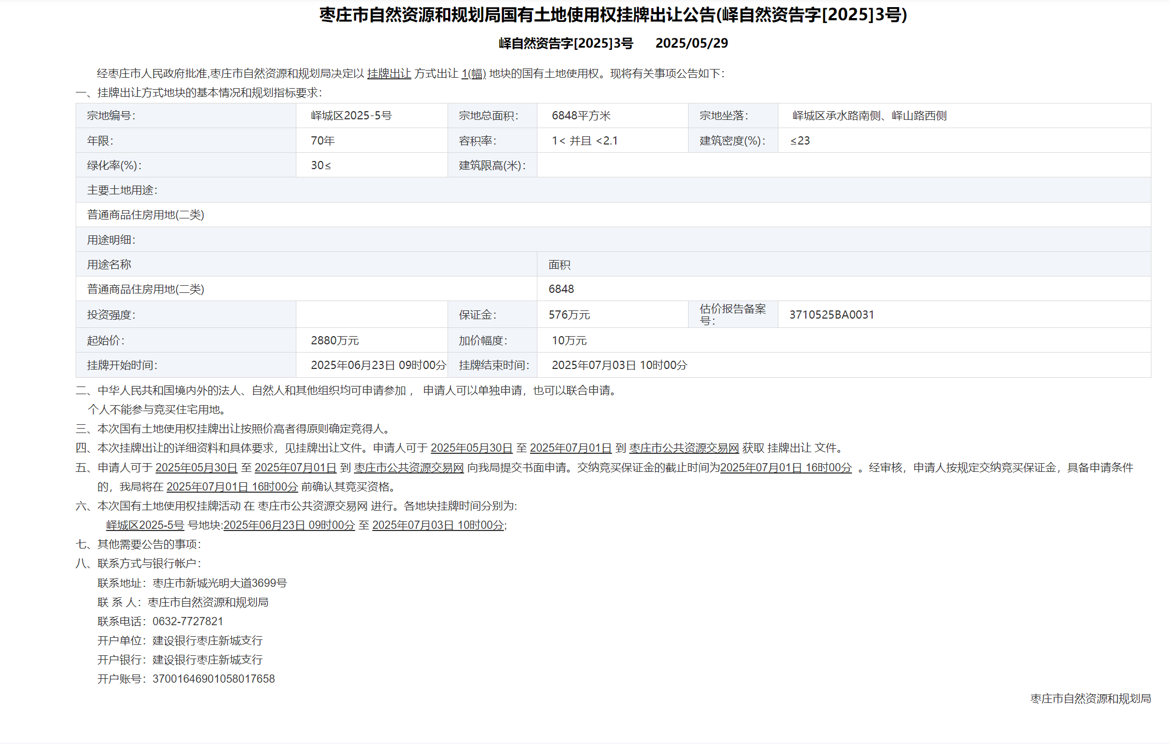This screenshot has width=1169, height=750.
Task: Click 峄自然资告字[2025]3号 in the subtitle line
Action: [566, 43]
